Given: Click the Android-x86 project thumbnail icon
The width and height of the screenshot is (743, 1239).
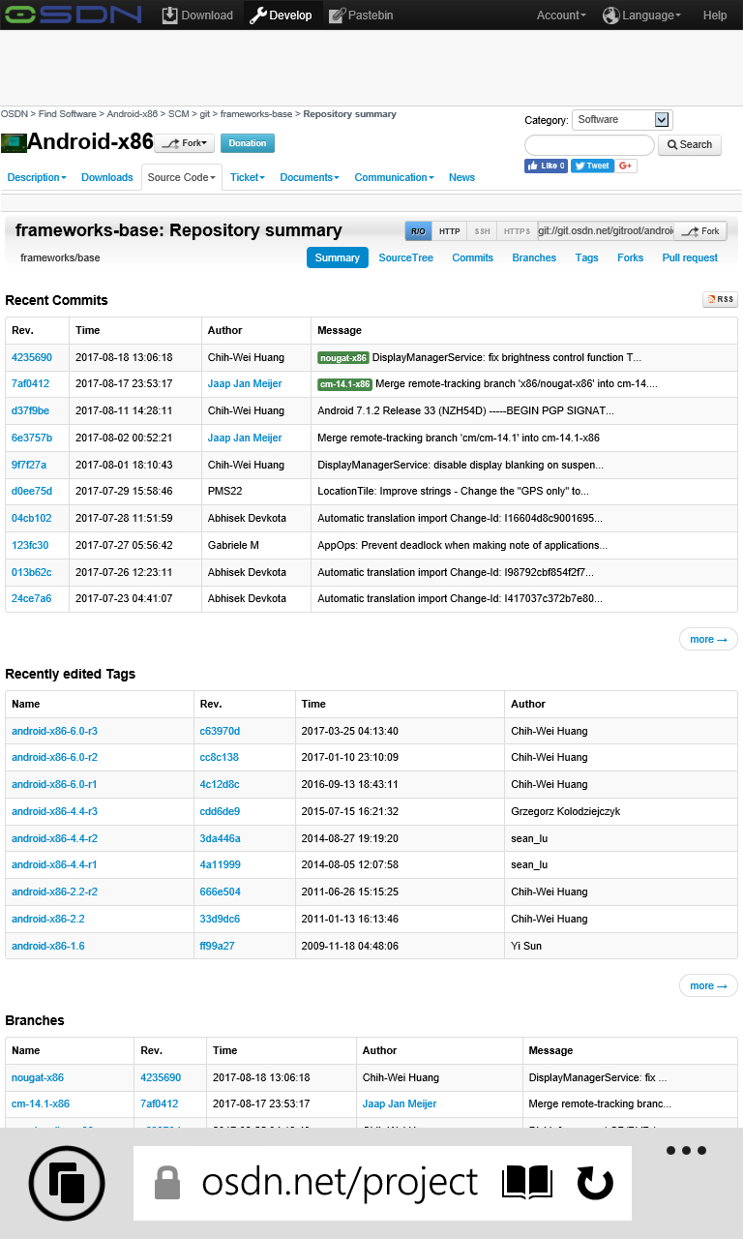Looking at the screenshot, I should (x=14, y=143).
